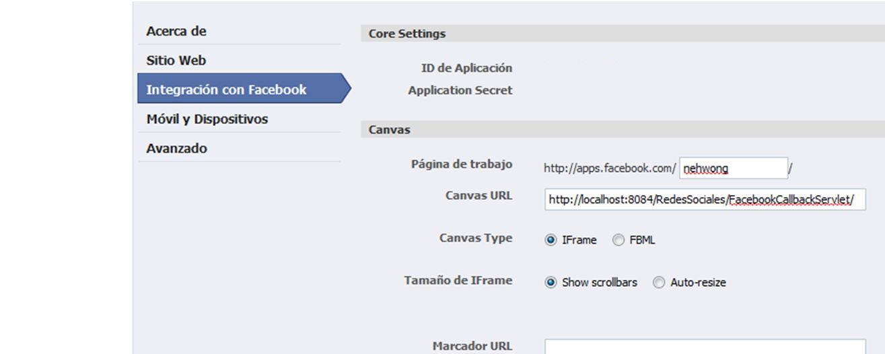
Task: Select IFrame canvas type
Action: (x=551, y=240)
